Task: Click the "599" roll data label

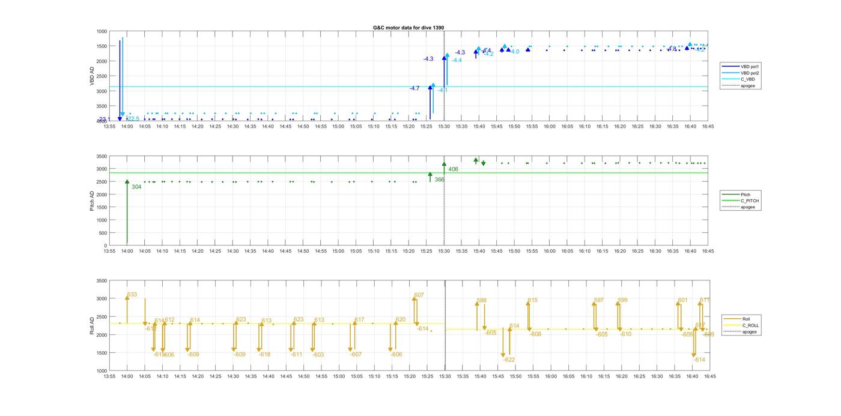Action: (623, 301)
